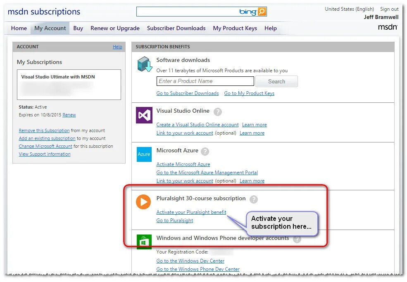Click the Enter a Product Name field
Viewport: 407px width, 282px height.
click(x=205, y=81)
